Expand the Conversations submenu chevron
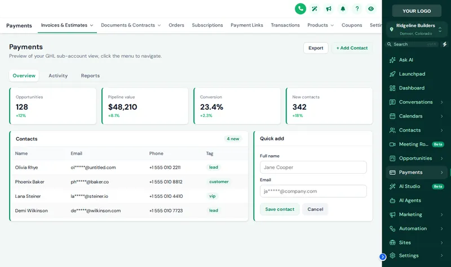Viewport: 451px width, 267px height. (x=441, y=102)
